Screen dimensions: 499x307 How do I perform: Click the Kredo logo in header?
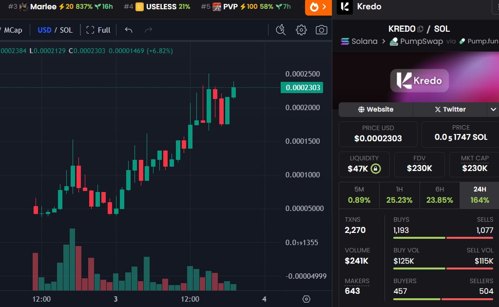click(345, 7)
